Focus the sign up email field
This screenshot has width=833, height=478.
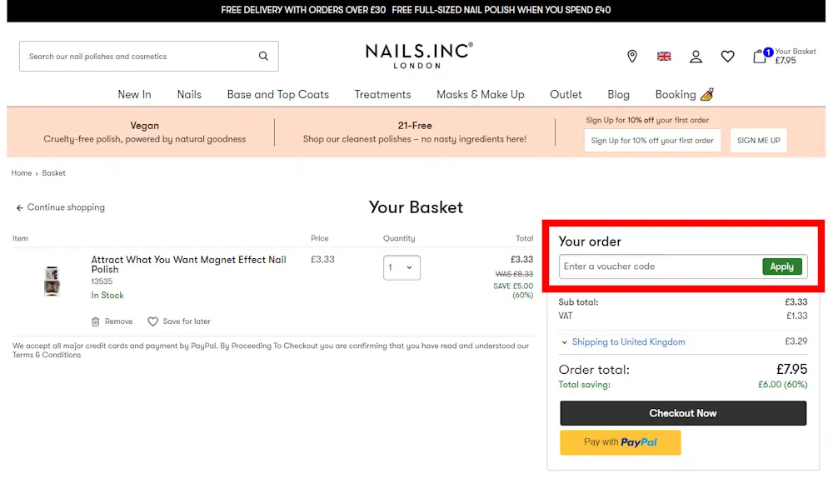(652, 141)
